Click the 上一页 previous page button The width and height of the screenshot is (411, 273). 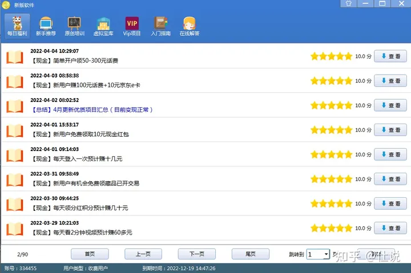[143, 254]
